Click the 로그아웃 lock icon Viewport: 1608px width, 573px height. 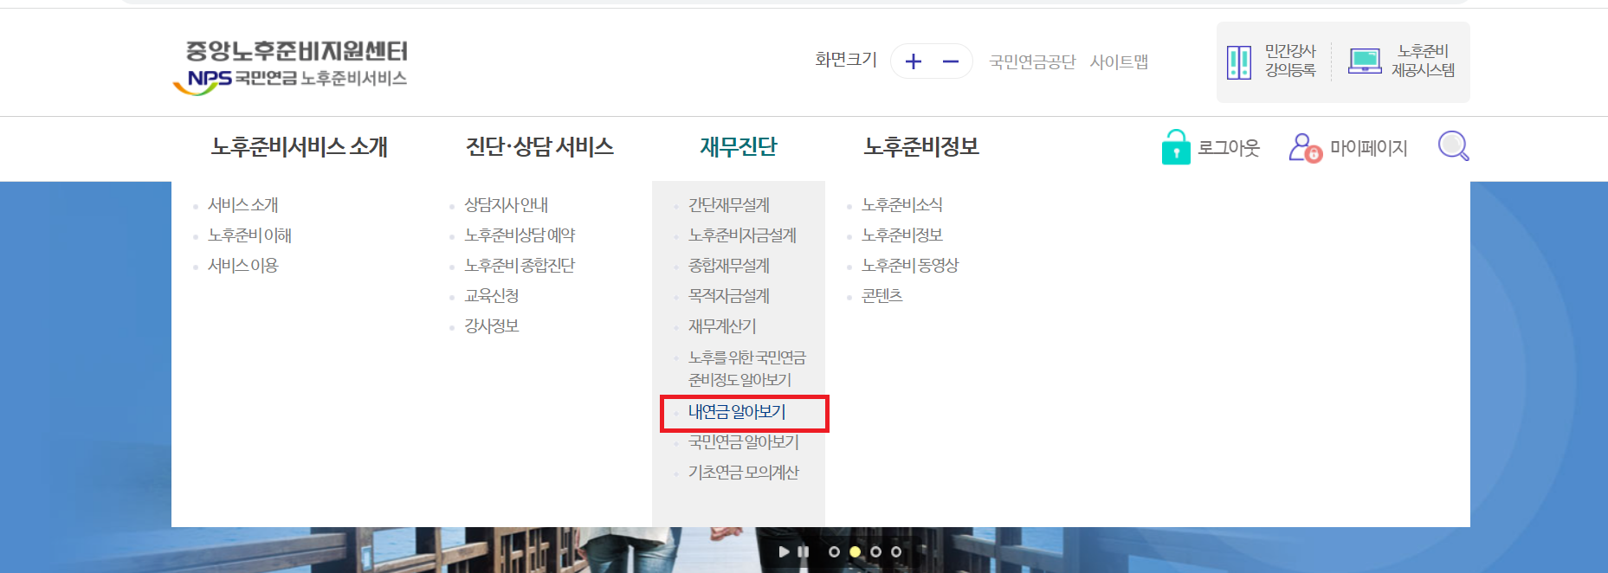[1176, 147]
